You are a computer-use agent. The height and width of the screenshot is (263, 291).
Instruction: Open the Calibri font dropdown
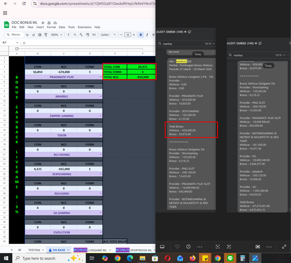pos(108,35)
